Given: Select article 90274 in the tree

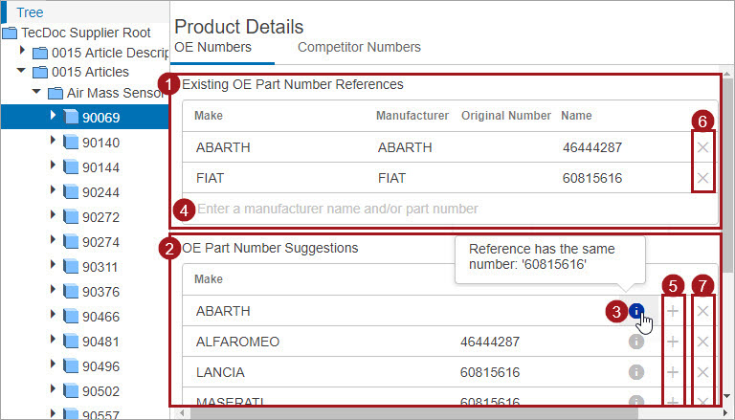Looking at the screenshot, I should point(100,242).
